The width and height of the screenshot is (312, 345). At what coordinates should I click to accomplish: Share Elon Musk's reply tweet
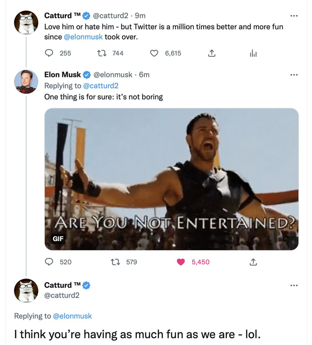253,262
